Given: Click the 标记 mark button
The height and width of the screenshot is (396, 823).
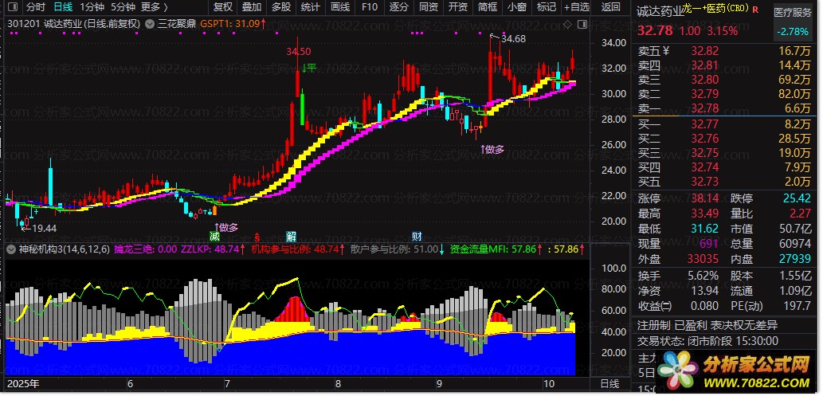Looking at the screenshot, I should coord(547,7).
